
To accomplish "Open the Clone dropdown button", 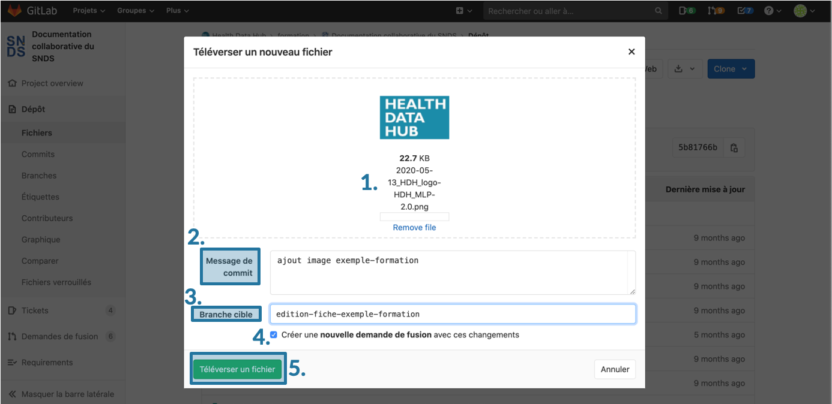I will point(731,69).
